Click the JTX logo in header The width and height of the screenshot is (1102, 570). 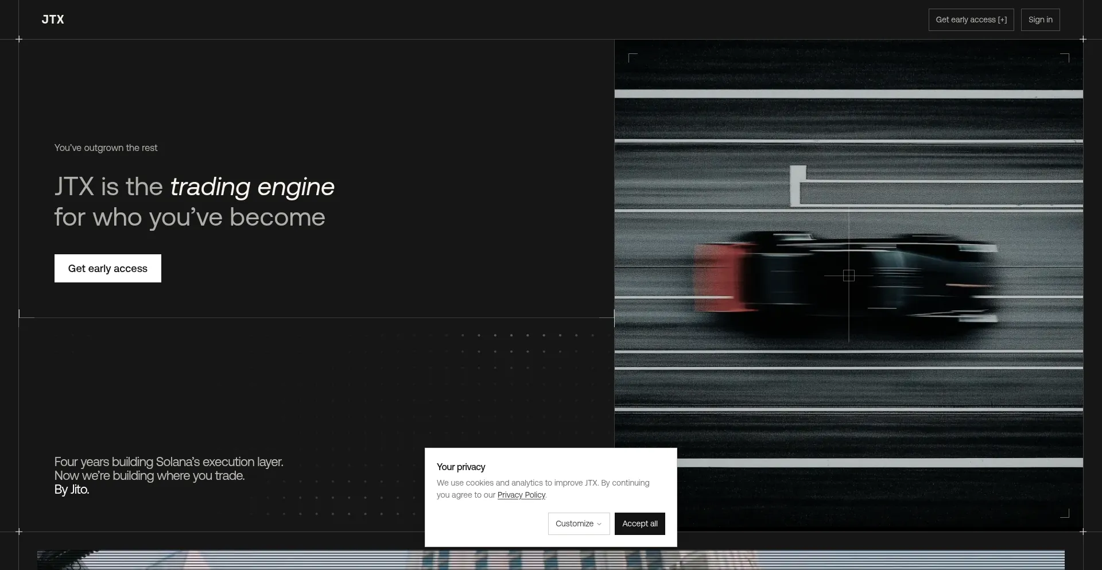[53, 20]
